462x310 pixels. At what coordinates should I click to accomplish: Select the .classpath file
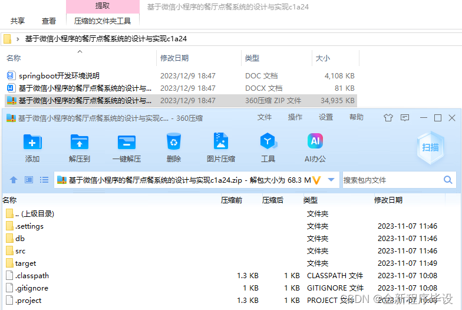27,276
